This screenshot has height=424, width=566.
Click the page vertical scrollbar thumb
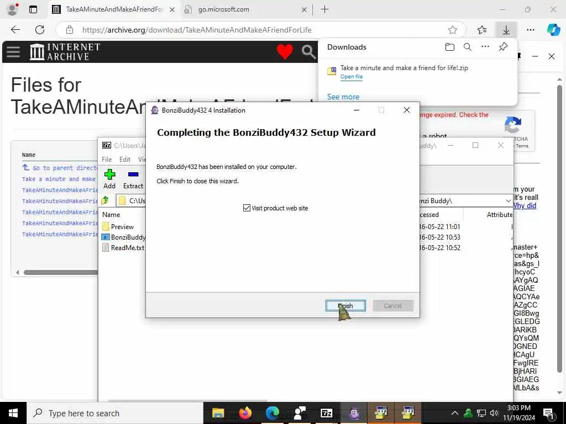click(x=559, y=229)
